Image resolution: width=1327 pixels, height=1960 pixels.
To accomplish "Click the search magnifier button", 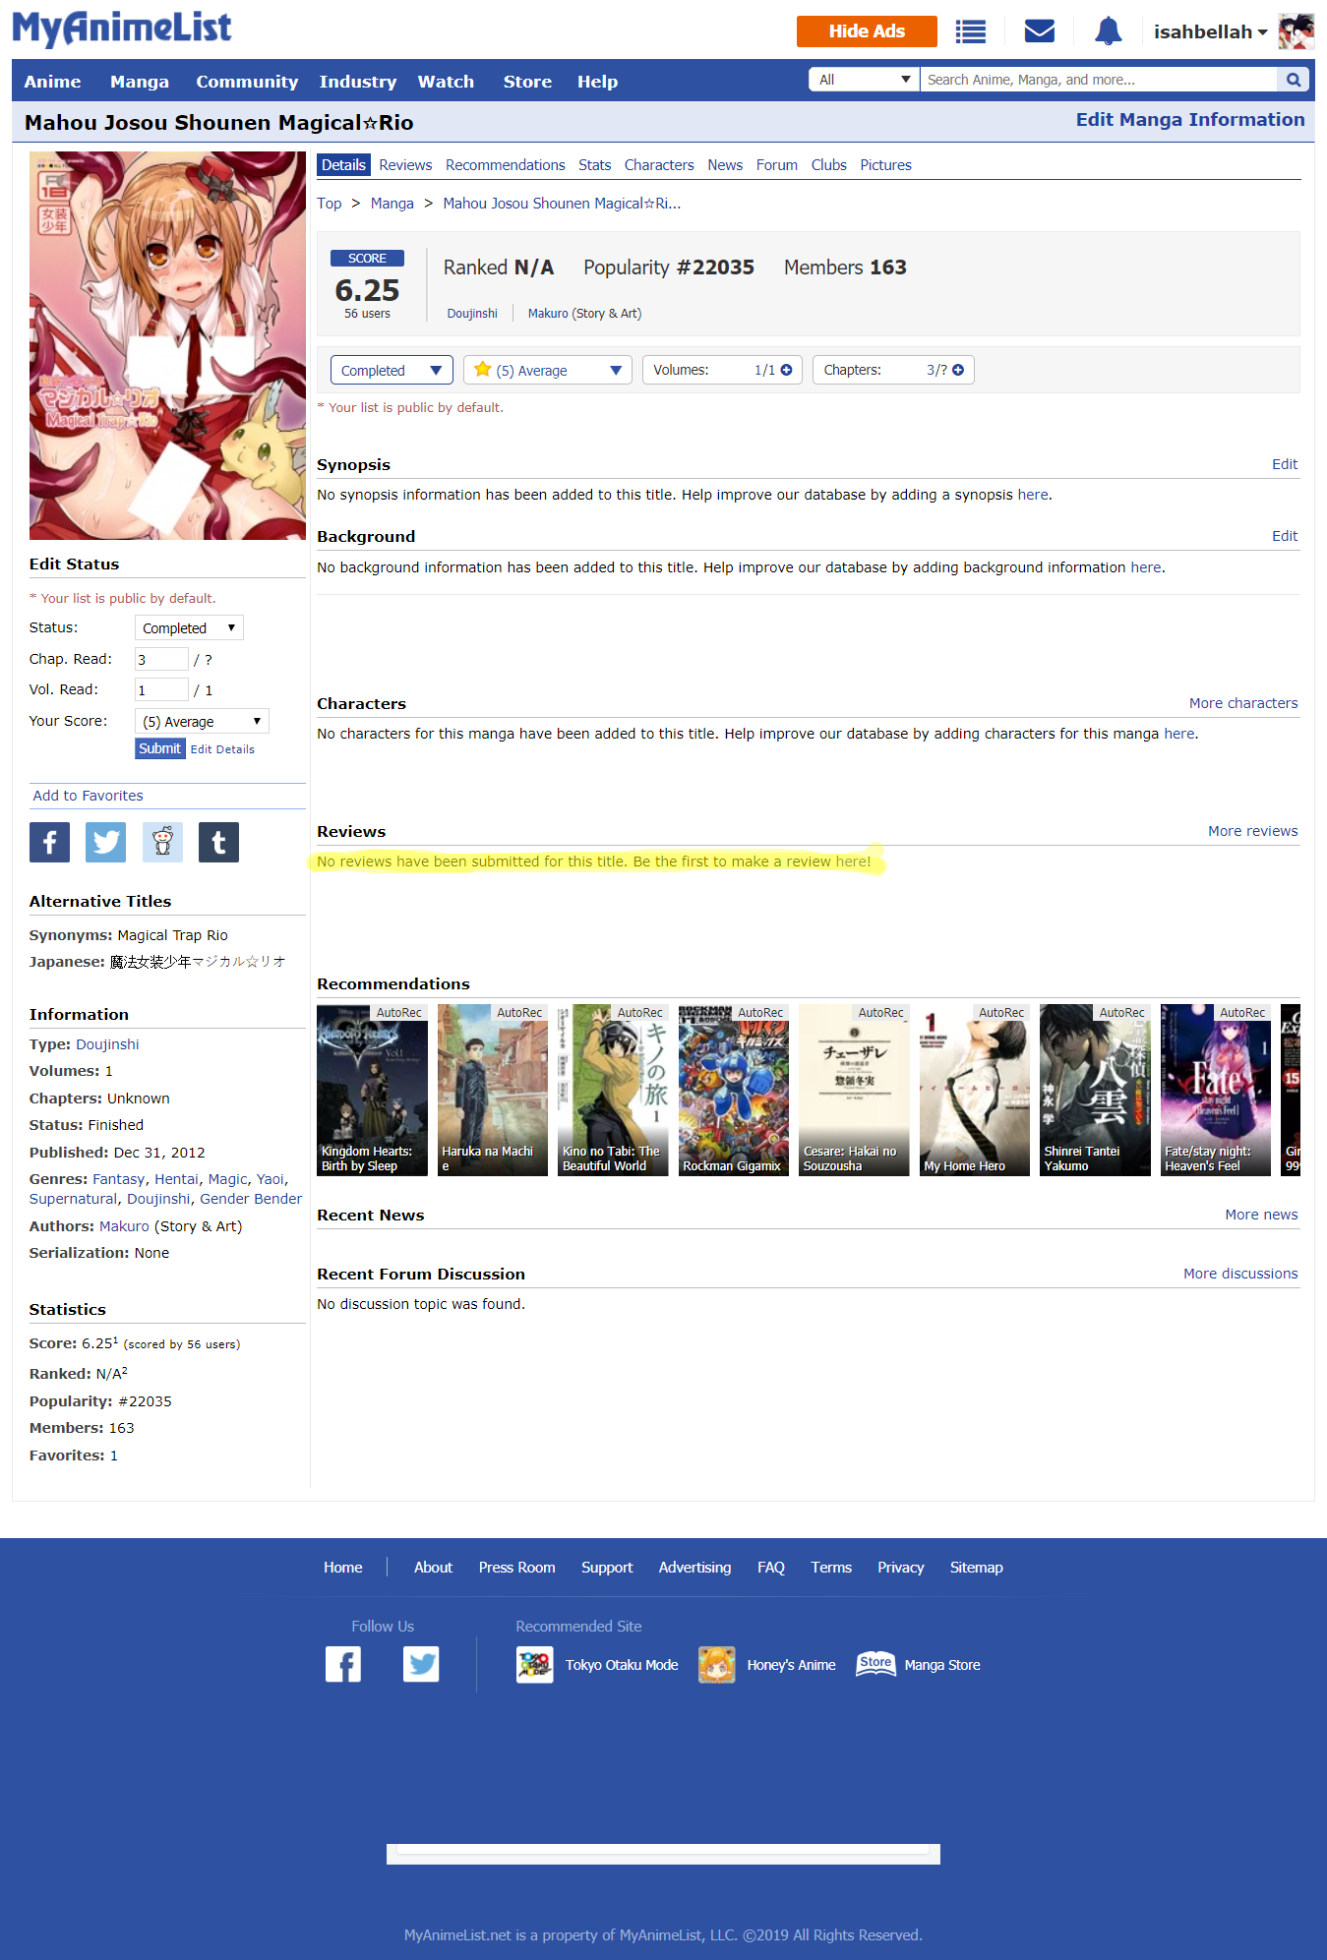I will [1294, 80].
